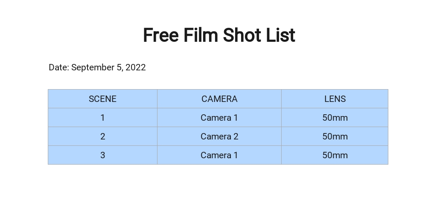Click the 50mm lens cell for scene 1
Viewport: 437px width, 203px height.
pyautogui.click(x=335, y=118)
